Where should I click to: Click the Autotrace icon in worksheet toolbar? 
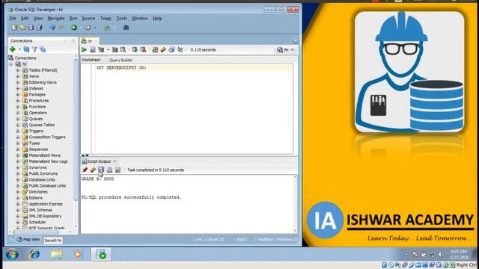[x=115, y=50]
